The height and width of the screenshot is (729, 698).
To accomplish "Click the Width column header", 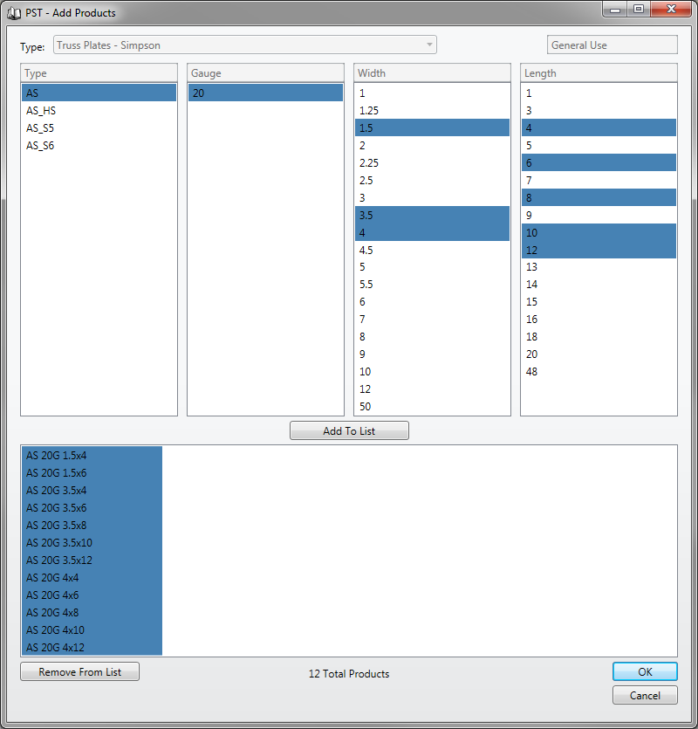I will tap(432, 73).
